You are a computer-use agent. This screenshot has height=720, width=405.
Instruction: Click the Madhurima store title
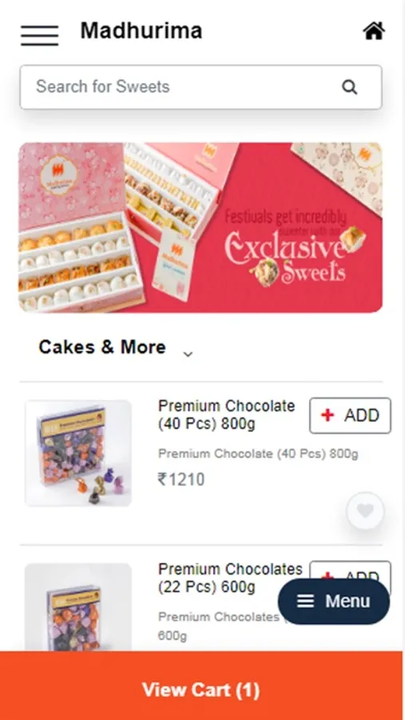click(x=141, y=30)
